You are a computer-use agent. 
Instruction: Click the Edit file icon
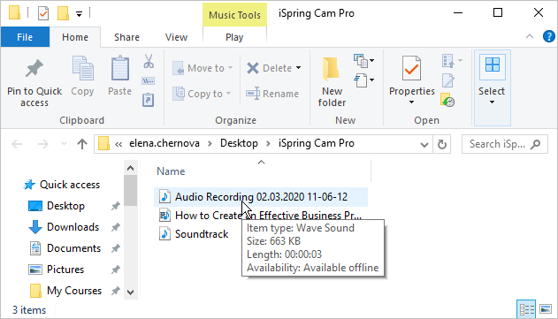tap(448, 80)
